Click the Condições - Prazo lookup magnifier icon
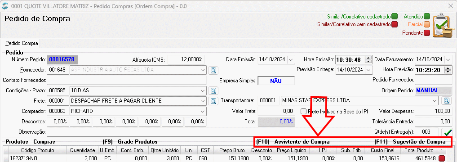The height and width of the screenshot is (162, 457). click(x=214, y=90)
